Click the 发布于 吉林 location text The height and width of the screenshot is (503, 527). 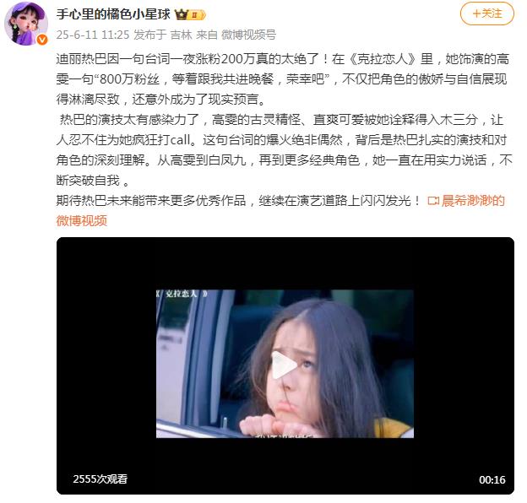click(163, 35)
